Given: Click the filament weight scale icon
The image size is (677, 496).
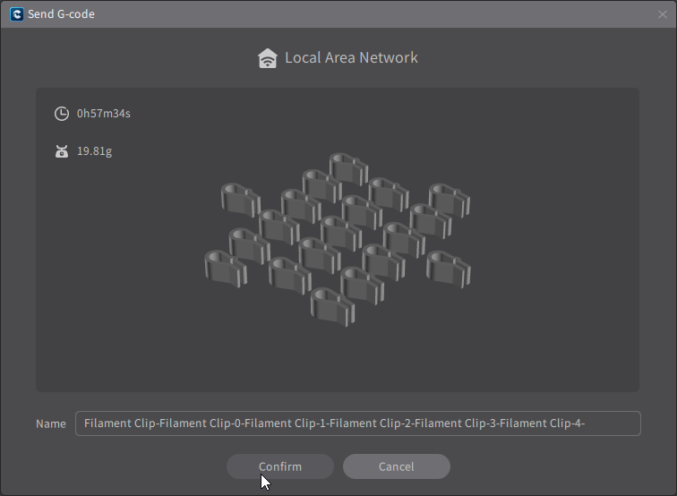Looking at the screenshot, I should click(x=62, y=151).
